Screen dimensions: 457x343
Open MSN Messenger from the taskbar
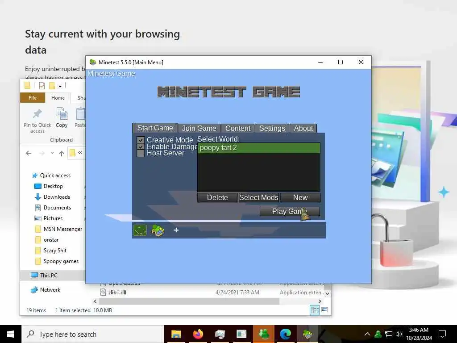point(264,334)
